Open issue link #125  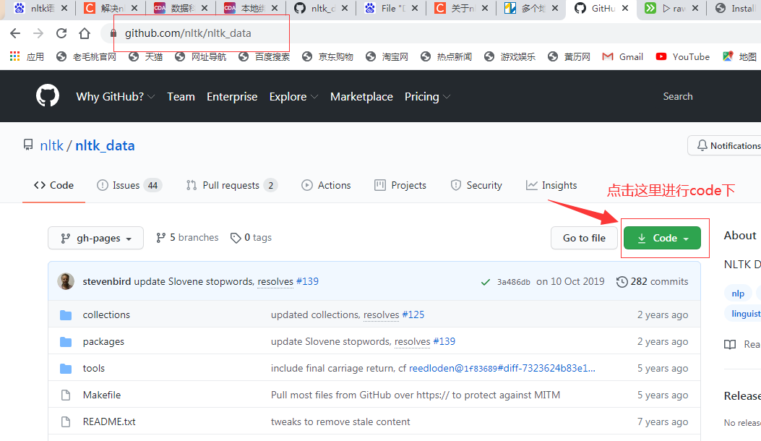point(413,314)
